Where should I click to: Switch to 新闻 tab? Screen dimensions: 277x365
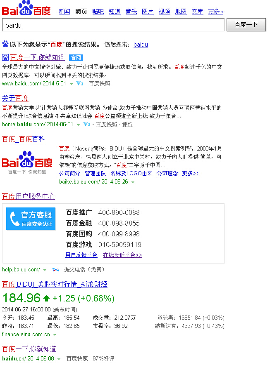[x=64, y=12]
